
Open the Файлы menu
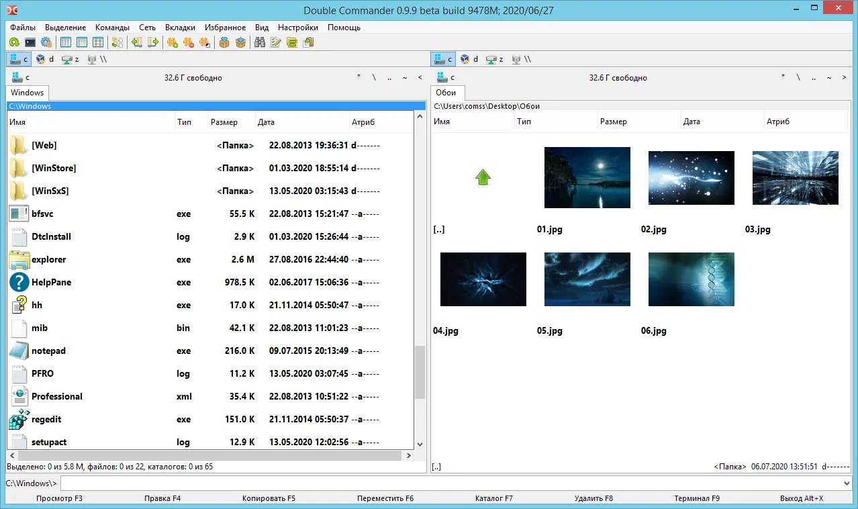click(23, 28)
